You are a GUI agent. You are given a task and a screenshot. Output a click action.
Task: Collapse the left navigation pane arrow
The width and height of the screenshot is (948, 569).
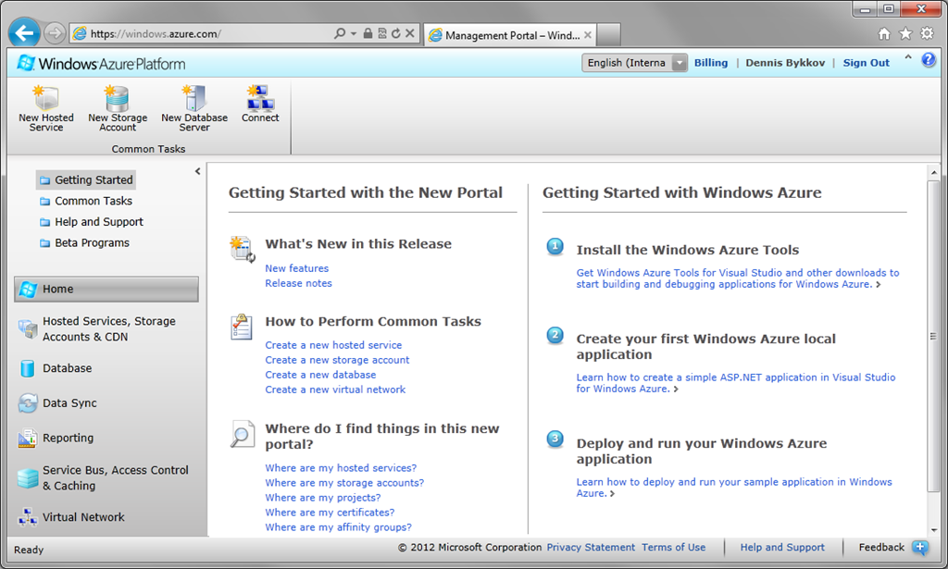coord(197,171)
